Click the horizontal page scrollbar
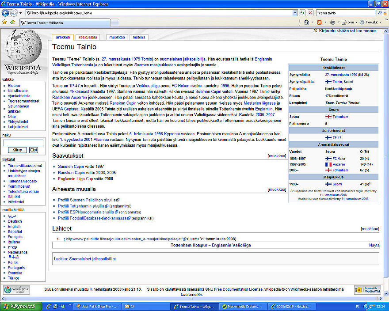 pos(191,299)
